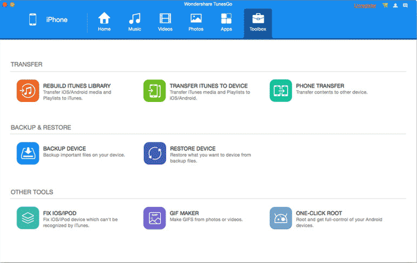The height and width of the screenshot is (263, 417).
Task: Click the Unregister link
Action: [x=365, y=5]
